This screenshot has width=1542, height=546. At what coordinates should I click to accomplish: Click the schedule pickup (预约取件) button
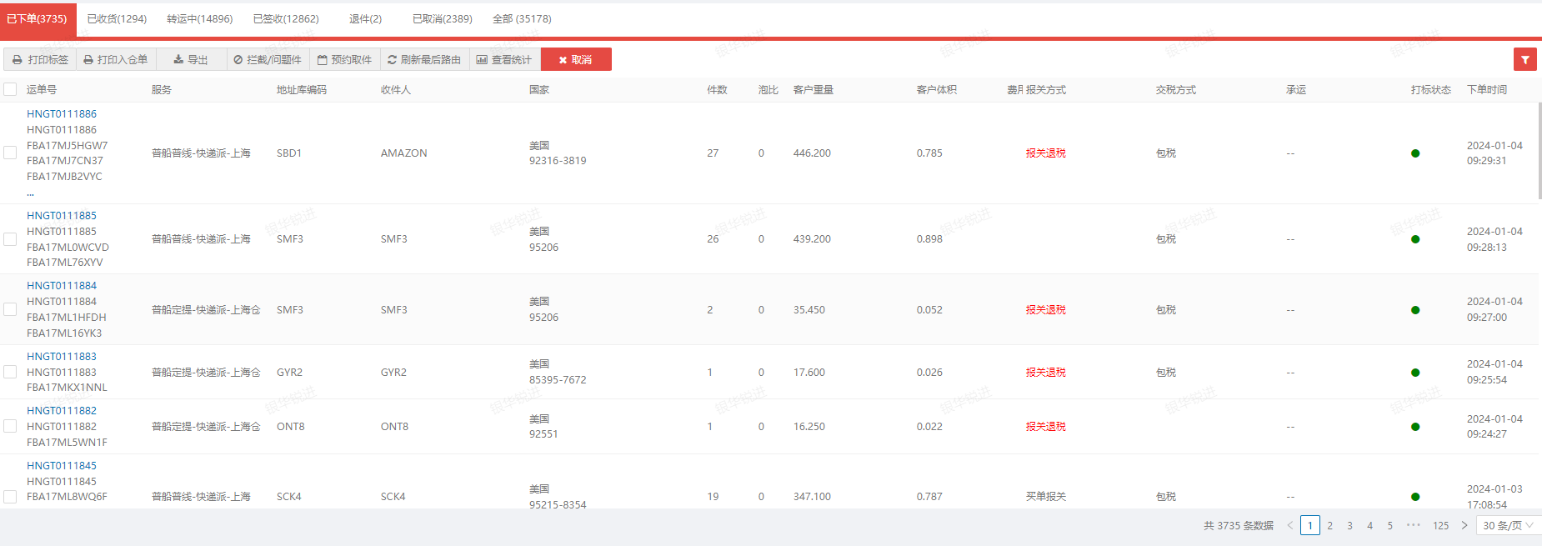[x=344, y=60]
